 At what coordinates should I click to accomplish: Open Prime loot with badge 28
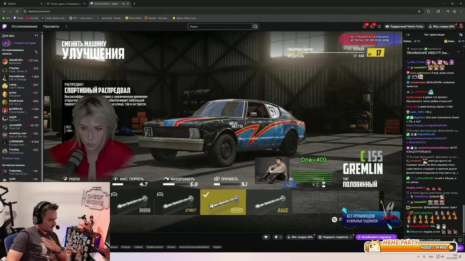(x=365, y=26)
